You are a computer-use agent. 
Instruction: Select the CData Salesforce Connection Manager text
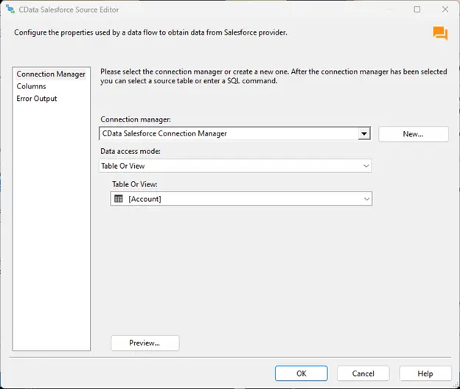coord(164,134)
